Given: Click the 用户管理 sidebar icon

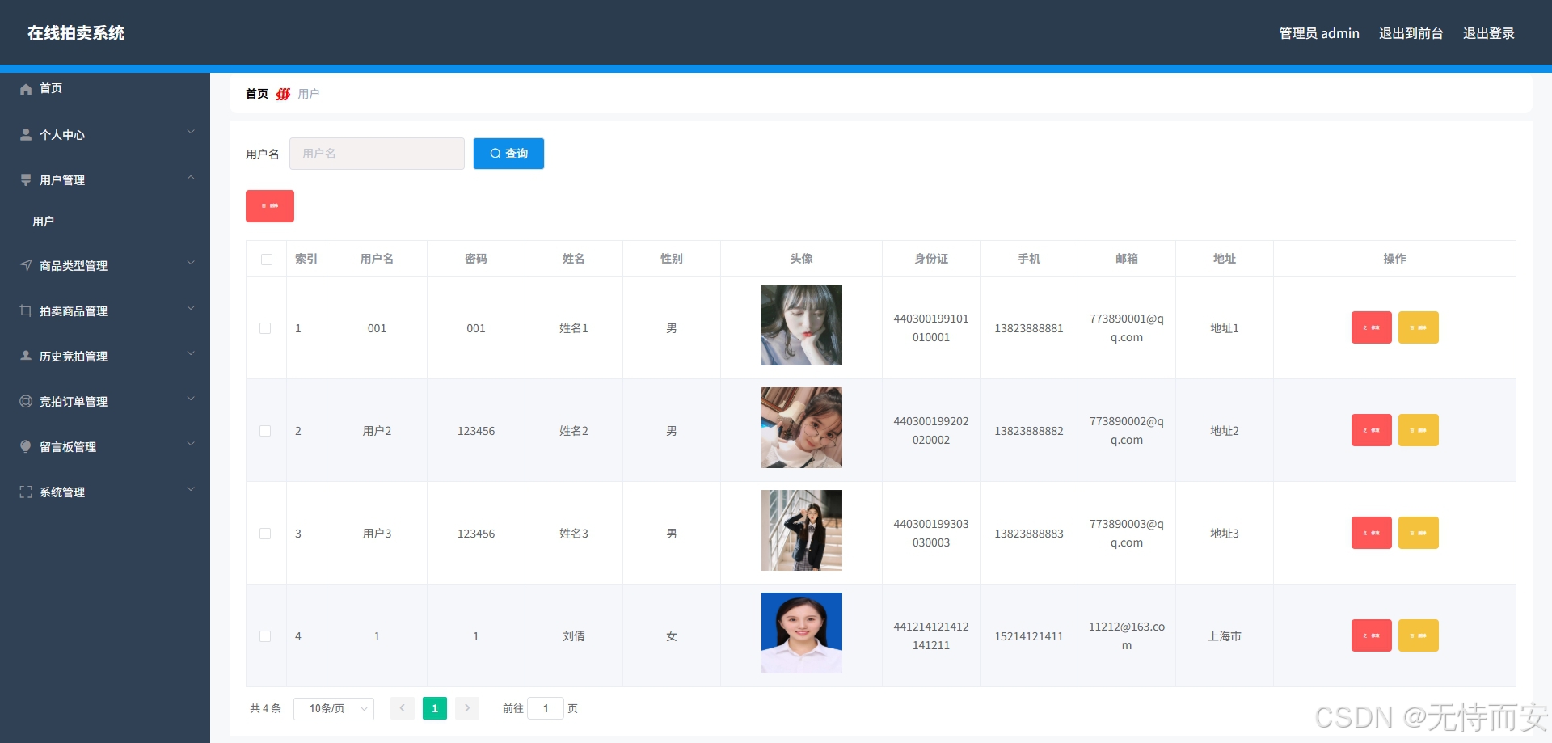Looking at the screenshot, I should click(26, 179).
